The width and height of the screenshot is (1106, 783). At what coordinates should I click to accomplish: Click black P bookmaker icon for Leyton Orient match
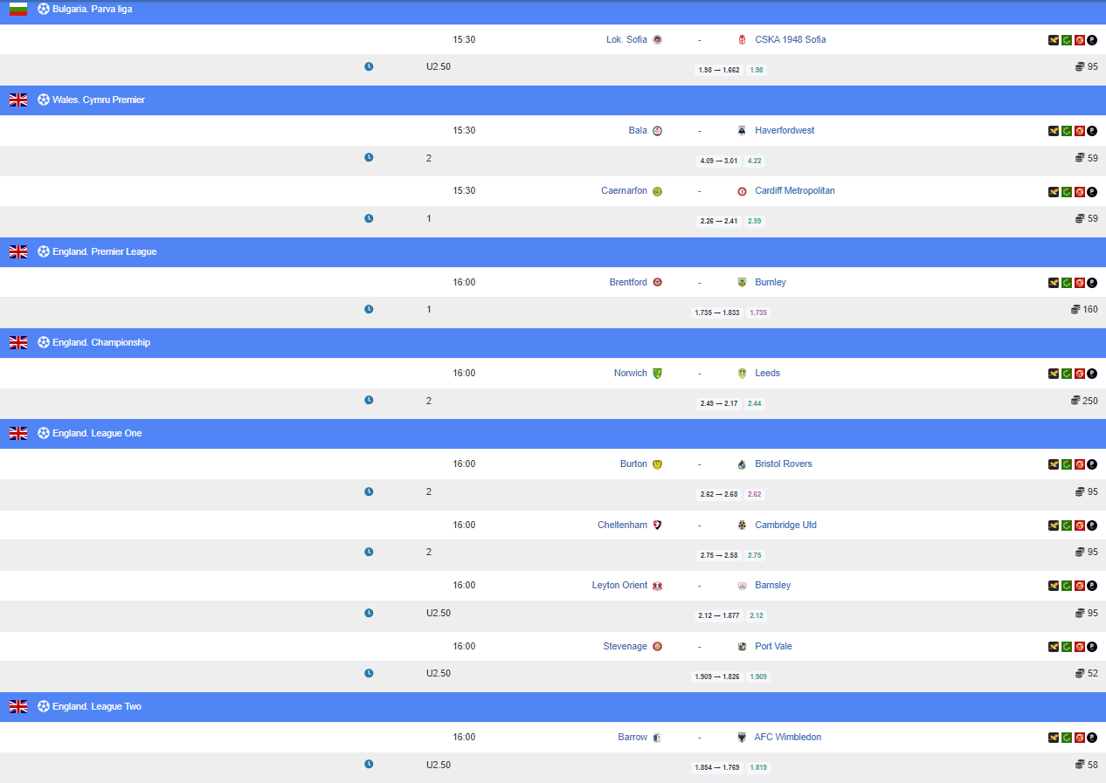coord(1092,586)
